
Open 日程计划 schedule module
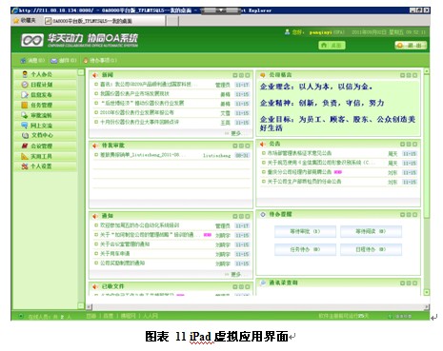click(x=41, y=85)
